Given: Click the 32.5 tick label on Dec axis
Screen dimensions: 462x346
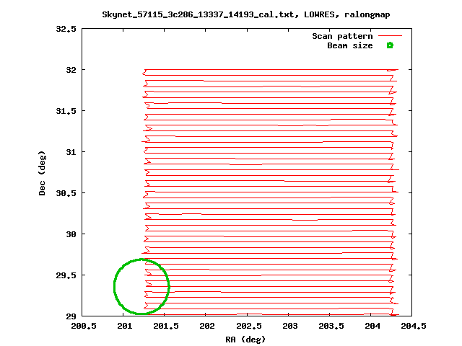Looking at the screenshot, I should coord(66,29).
